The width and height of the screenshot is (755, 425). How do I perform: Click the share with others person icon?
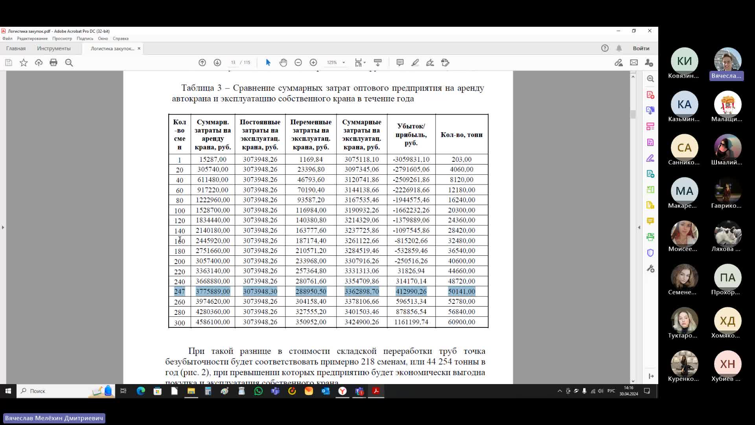tap(649, 63)
